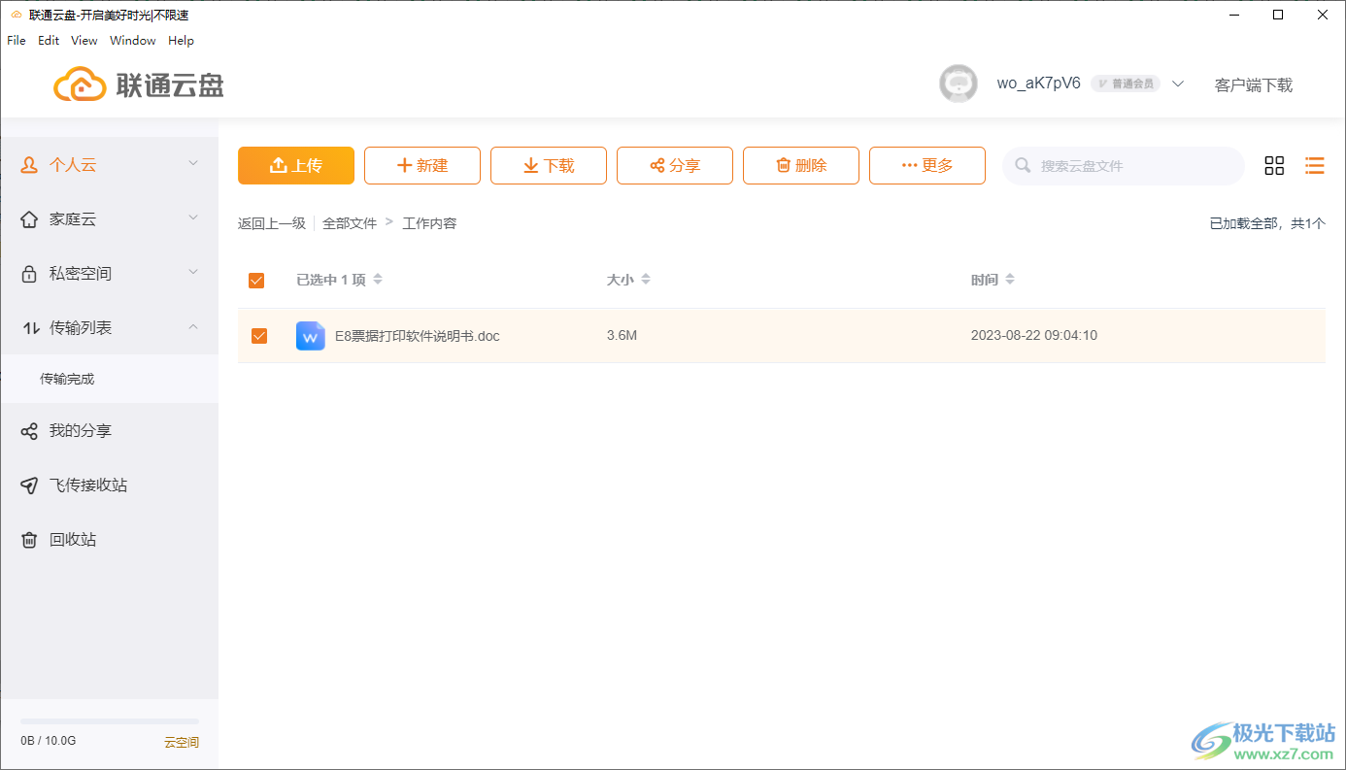Open the account dropdown arrow beside wo_aK7pV6
The image size is (1346, 770).
point(1178,84)
